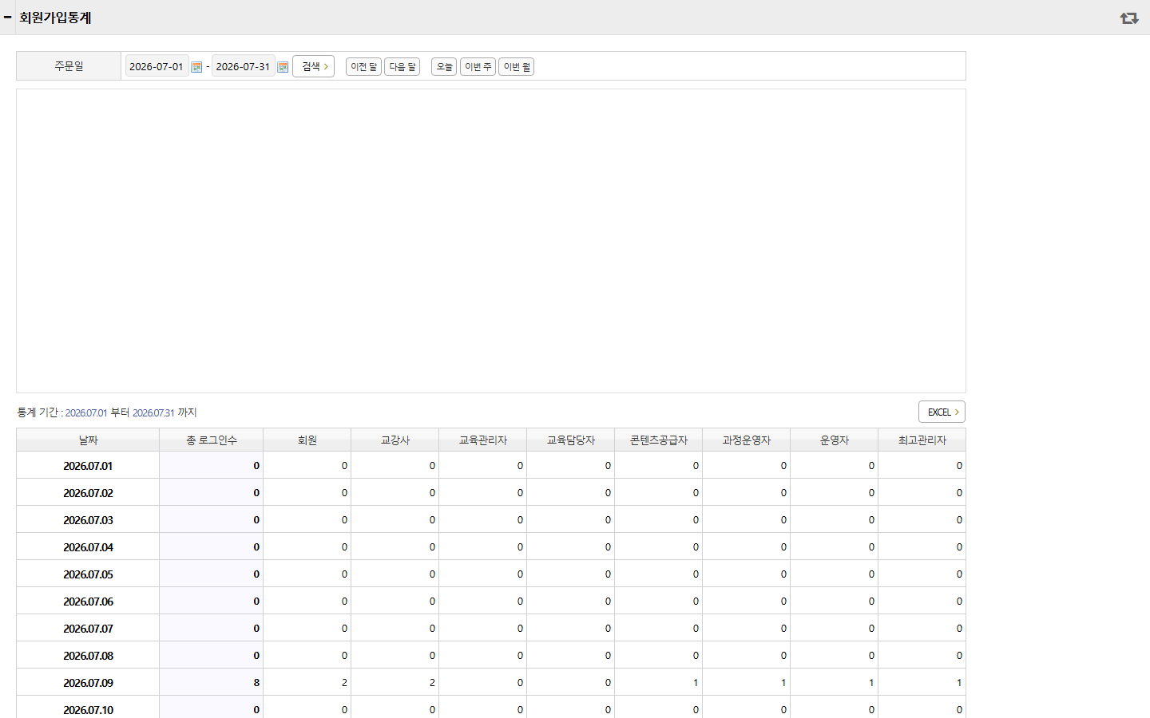Image resolution: width=1150 pixels, height=718 pixels.
Task: Open the end date calendar picker icon
Action: point(283,67)
